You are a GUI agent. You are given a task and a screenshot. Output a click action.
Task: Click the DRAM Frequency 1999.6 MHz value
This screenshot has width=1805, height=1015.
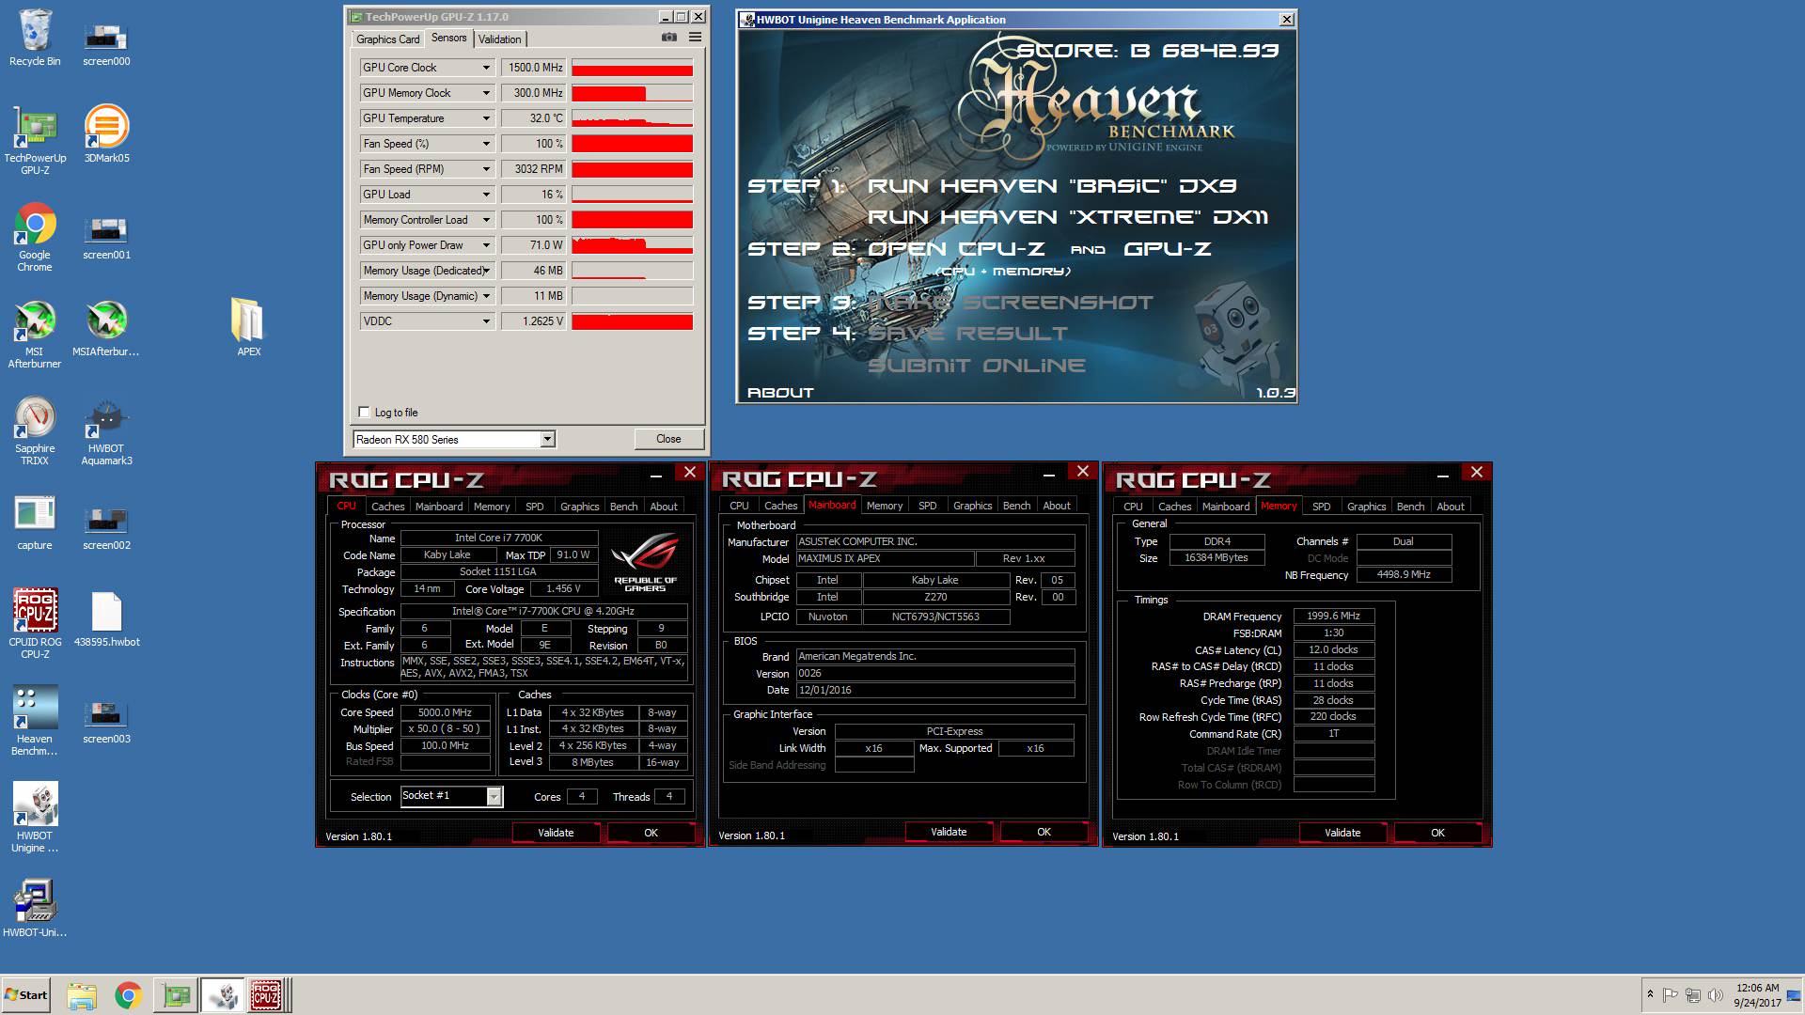click(x=1333, y=617)
